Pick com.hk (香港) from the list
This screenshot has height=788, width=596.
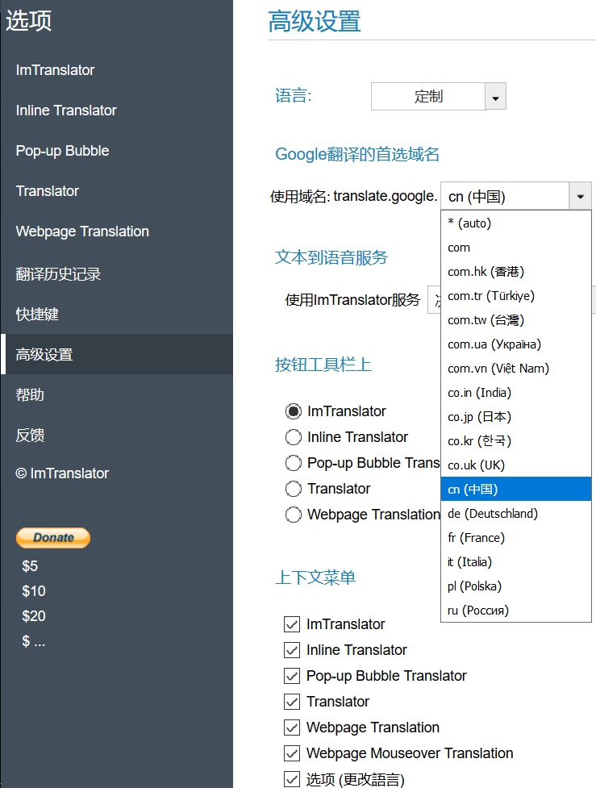click(516, 271)
